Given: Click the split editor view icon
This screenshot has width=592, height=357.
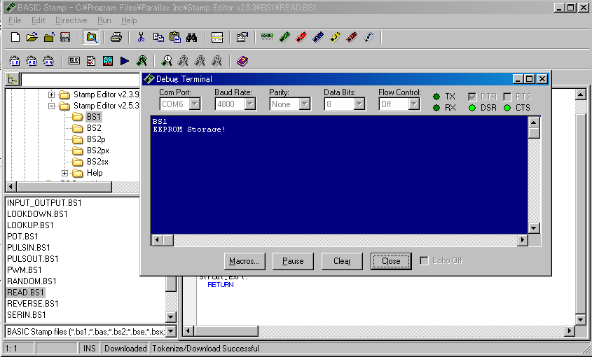Looking at the screenshot, I should tap(217, 37).
